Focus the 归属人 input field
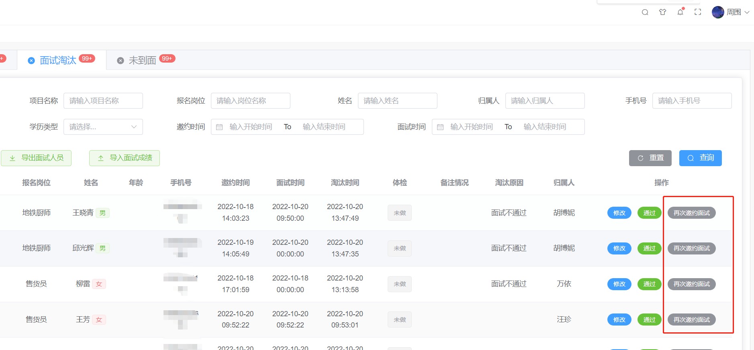Viewport: 754px width, 350px height. pyautogui.click(x=545, y=101)
